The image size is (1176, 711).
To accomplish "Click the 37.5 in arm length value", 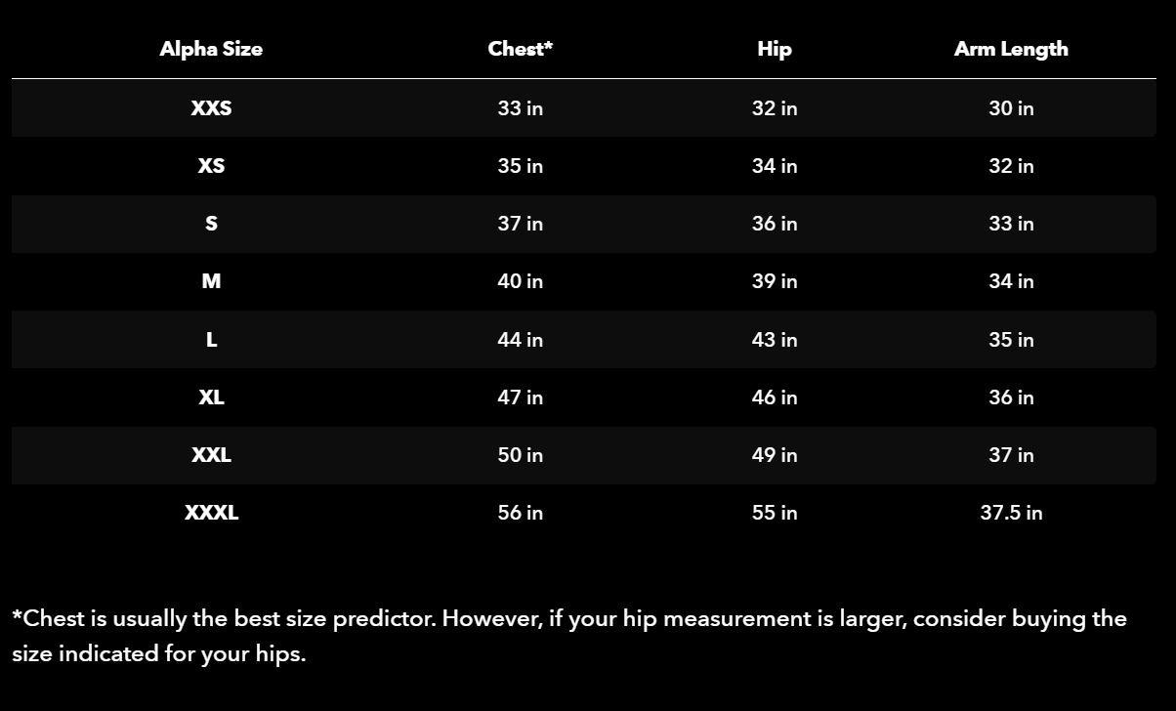I will pyautogui.click(x=1011, y=513).
